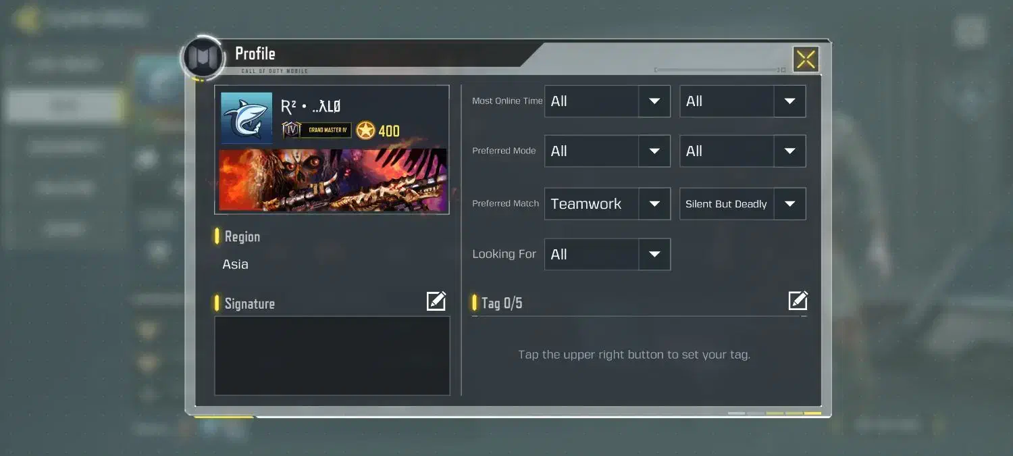Open the Silent But Deadly dropdown
The height and width of the screenshot is (456, 1013).
point(742,204)
